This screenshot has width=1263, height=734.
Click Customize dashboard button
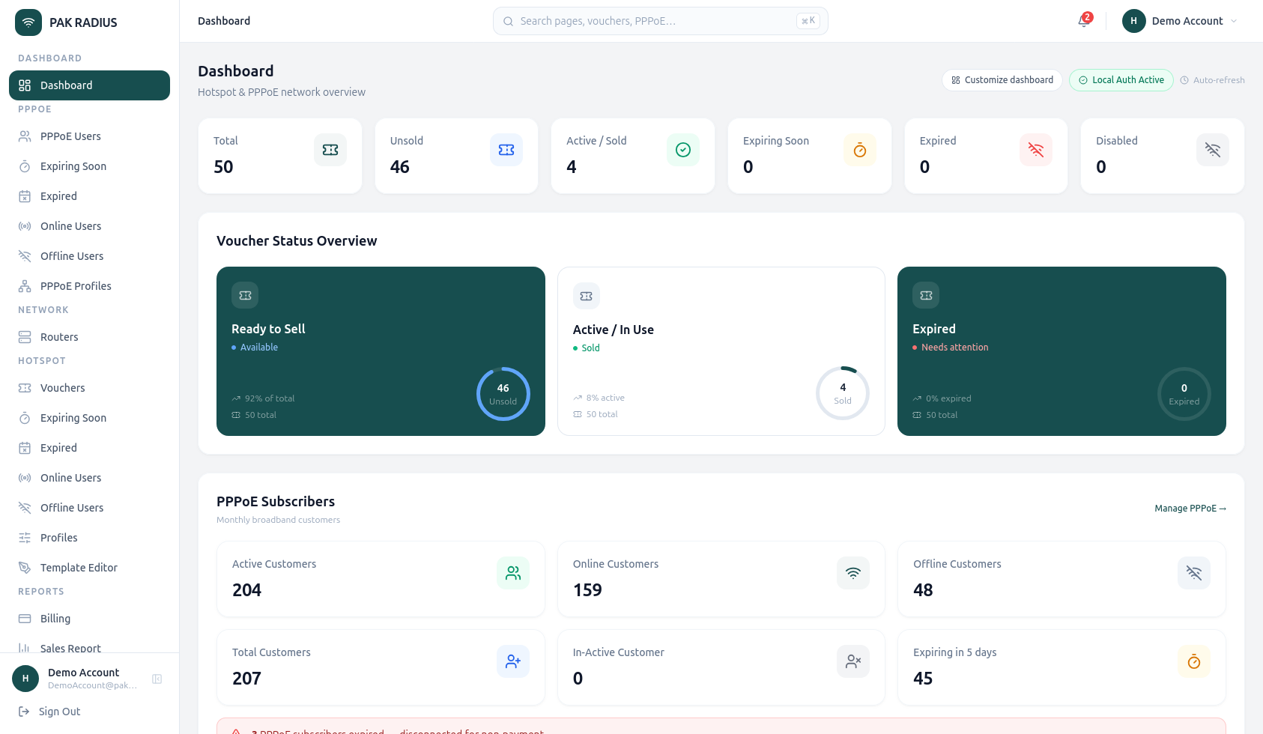pyautogui.click(x=1002, y=80)
